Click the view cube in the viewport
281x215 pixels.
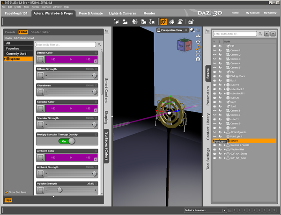click(x=185, y=45)
